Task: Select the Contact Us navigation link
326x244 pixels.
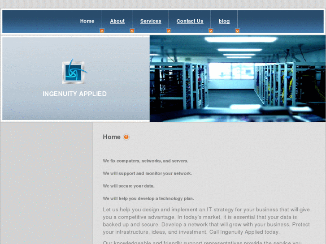Action: (x=190, y=21)
